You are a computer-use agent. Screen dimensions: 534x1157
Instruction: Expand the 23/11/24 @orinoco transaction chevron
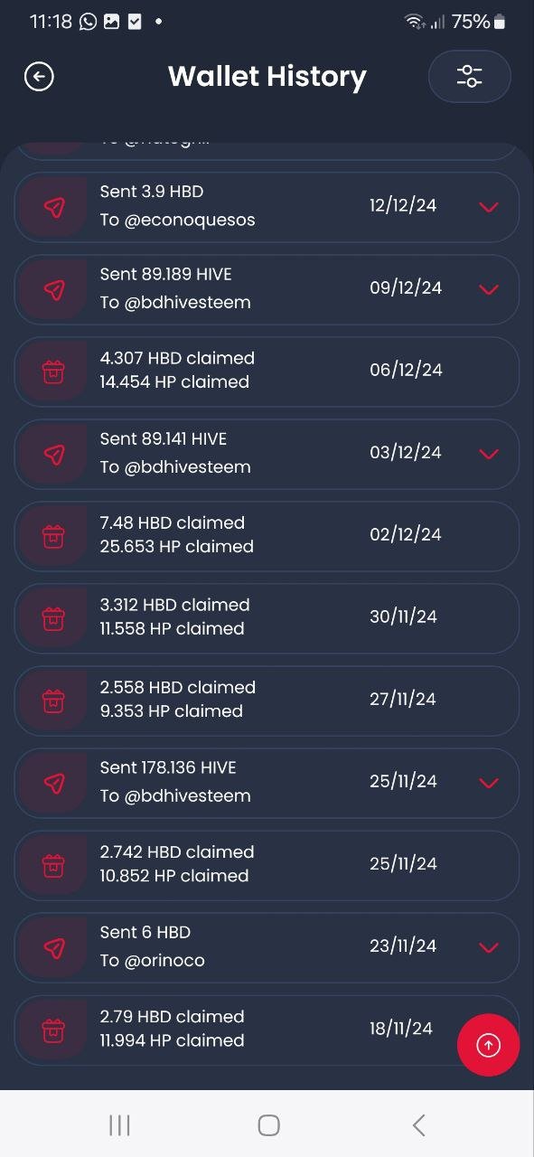tap(489, 947)
